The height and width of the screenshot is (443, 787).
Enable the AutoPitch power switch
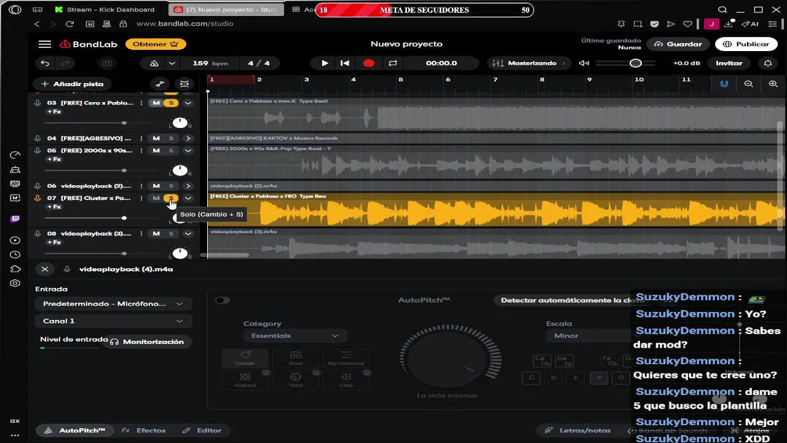pyautogui.click(x=222, y=300)
